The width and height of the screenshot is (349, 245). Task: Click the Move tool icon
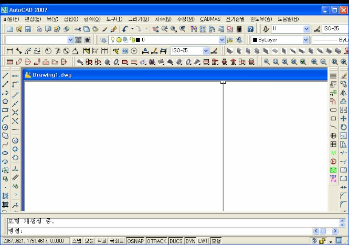[343, 119]
